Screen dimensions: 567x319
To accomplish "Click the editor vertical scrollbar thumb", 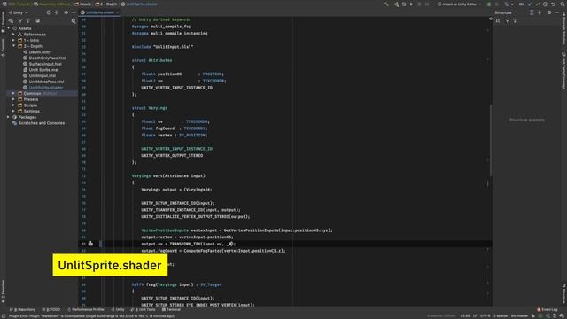I will [x=491, y=140].
